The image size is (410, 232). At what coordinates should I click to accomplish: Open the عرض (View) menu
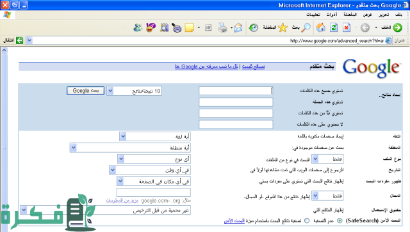[x=367, y=15]
